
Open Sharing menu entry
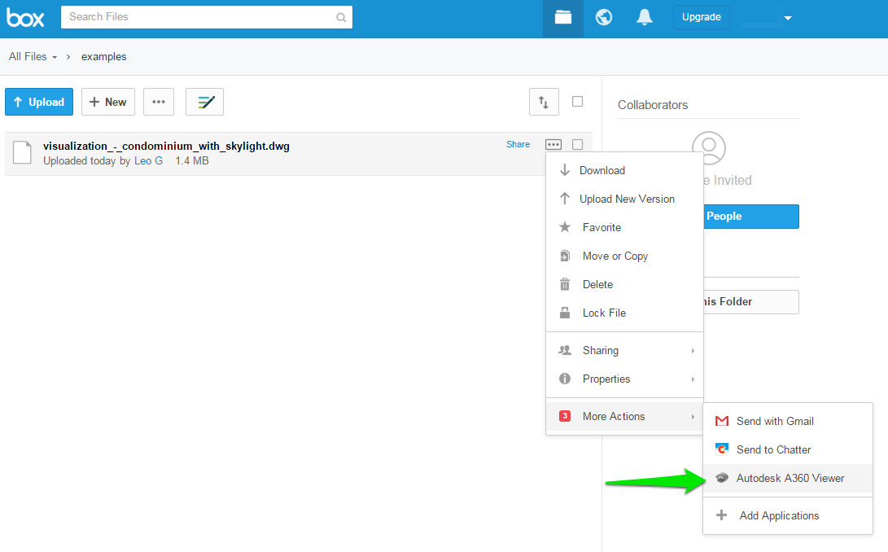[624, 350]
